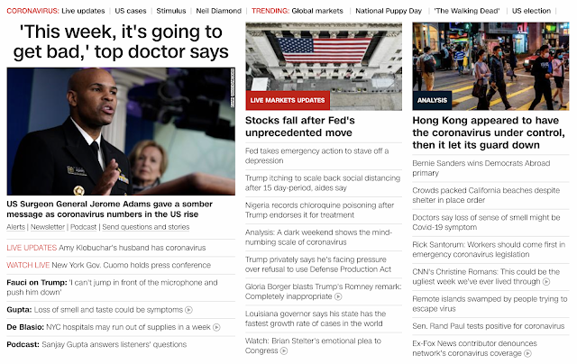Viewport: 577px width, 364px height.
Task: Open the Newsletter link under main story
Action: coord(48,227)
